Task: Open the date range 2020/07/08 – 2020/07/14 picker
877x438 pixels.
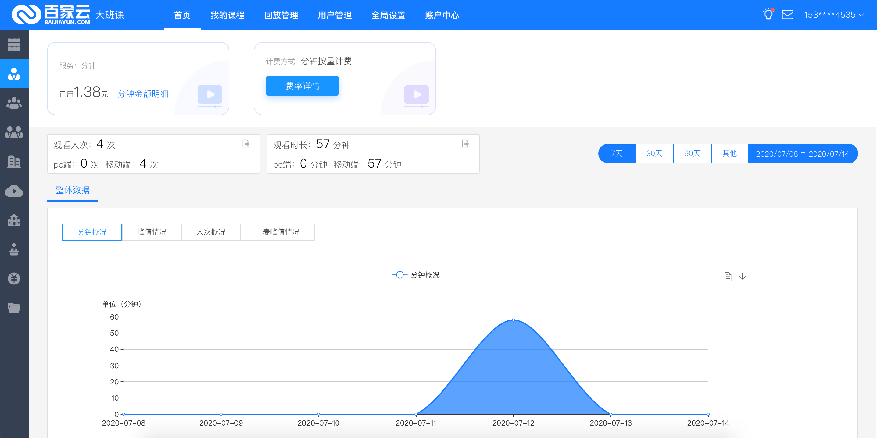Action: pos(802,154)
